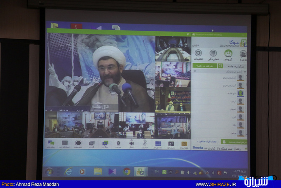Select the Ilam participant row
This screenshot has width=281, height=188.
(x=219, y=125)
